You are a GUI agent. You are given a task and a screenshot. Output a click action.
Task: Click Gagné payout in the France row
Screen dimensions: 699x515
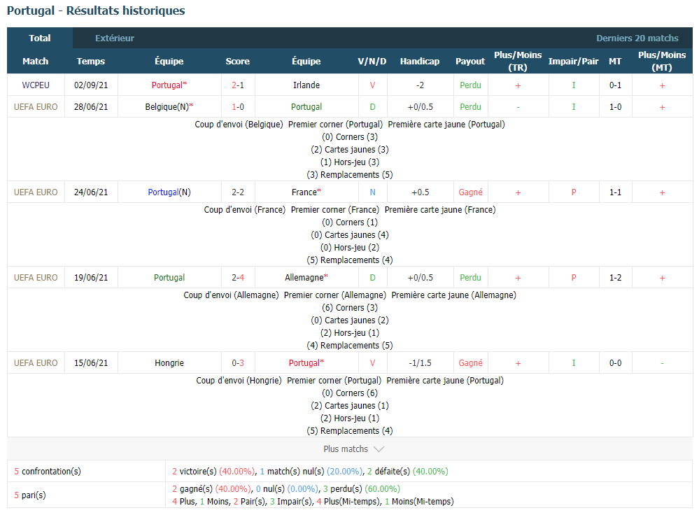coord(470,192)
